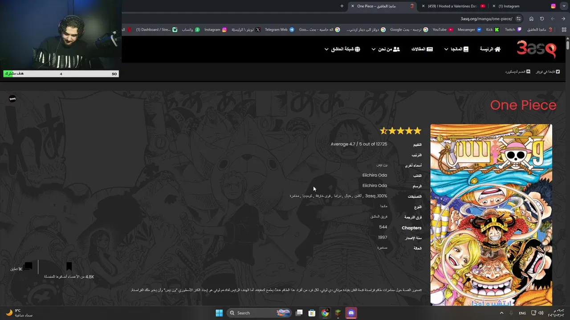Click the taskbar Search box
This screenshot has height=320, width=570.
pos(259,313)
